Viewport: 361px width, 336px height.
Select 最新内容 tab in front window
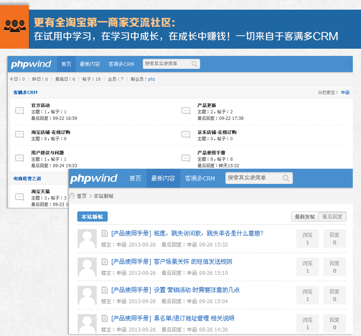tap(163, 178)
